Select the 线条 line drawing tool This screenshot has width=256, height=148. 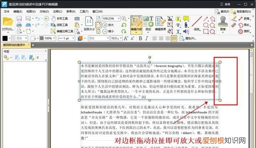(x=197, y=24)
